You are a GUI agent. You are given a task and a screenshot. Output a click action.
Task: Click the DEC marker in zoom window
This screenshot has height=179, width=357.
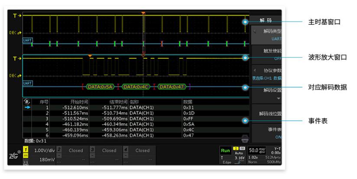click(x=15, y=75)
